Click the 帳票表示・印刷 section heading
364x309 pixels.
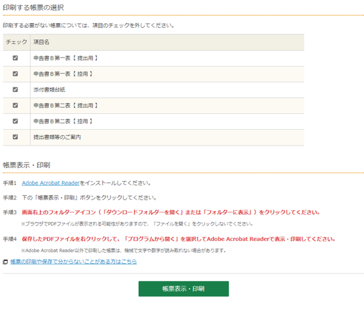coord(27,165)
